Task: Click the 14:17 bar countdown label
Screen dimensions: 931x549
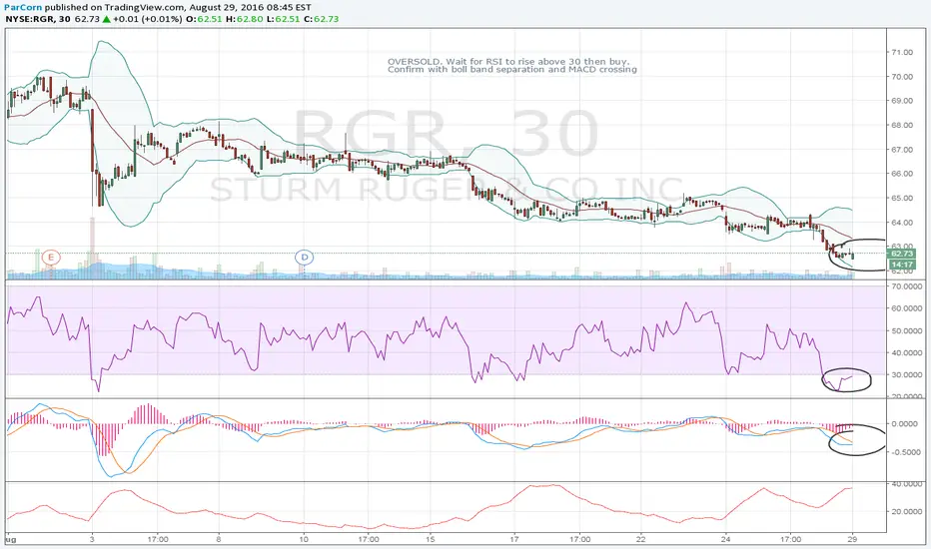Action: [x=902, y=265]
